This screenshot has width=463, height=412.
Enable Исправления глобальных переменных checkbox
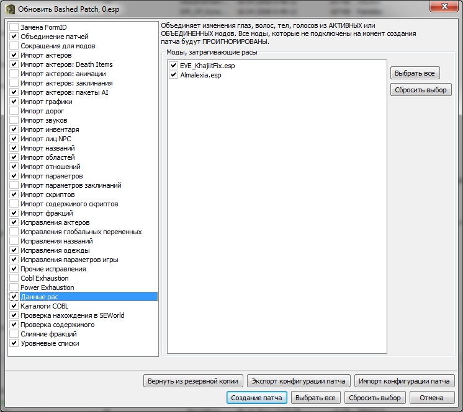click(14, 232)
